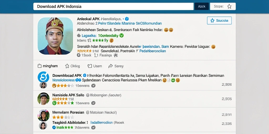Open the Memulann Roresian avatar thumbnail

point(43,115)
